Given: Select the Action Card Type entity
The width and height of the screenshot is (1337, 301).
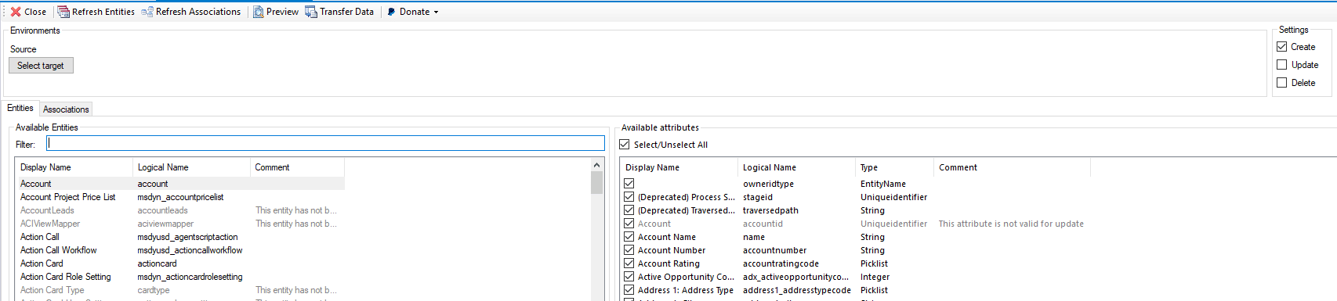Looking at the screenshot, I should [180, 290].
